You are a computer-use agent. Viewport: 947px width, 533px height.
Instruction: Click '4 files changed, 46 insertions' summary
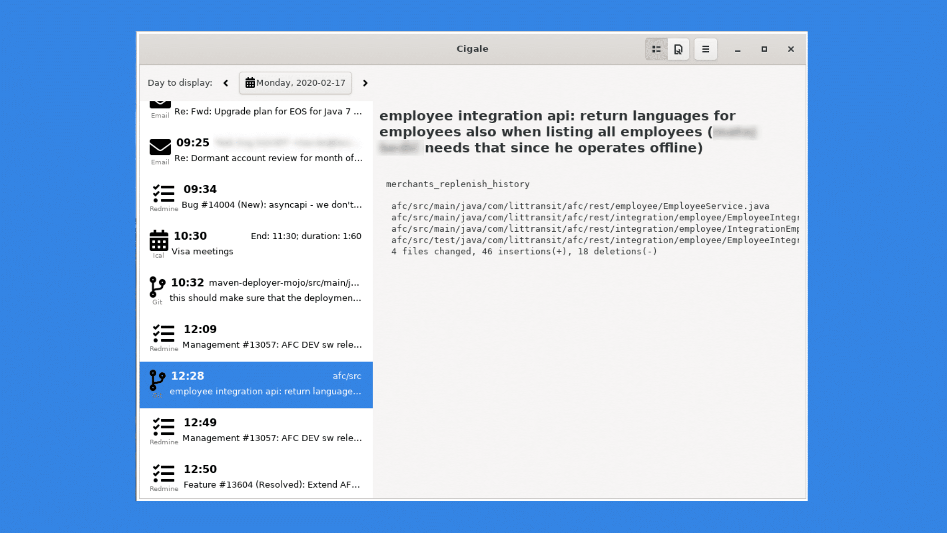(x=524, y=252)
